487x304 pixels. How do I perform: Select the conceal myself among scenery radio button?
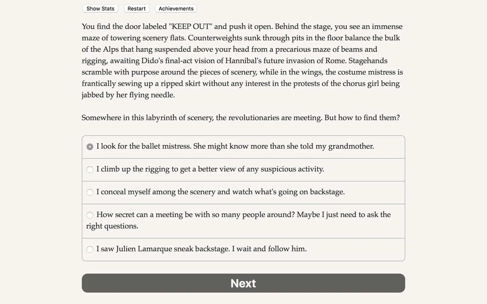pos(90,192)
